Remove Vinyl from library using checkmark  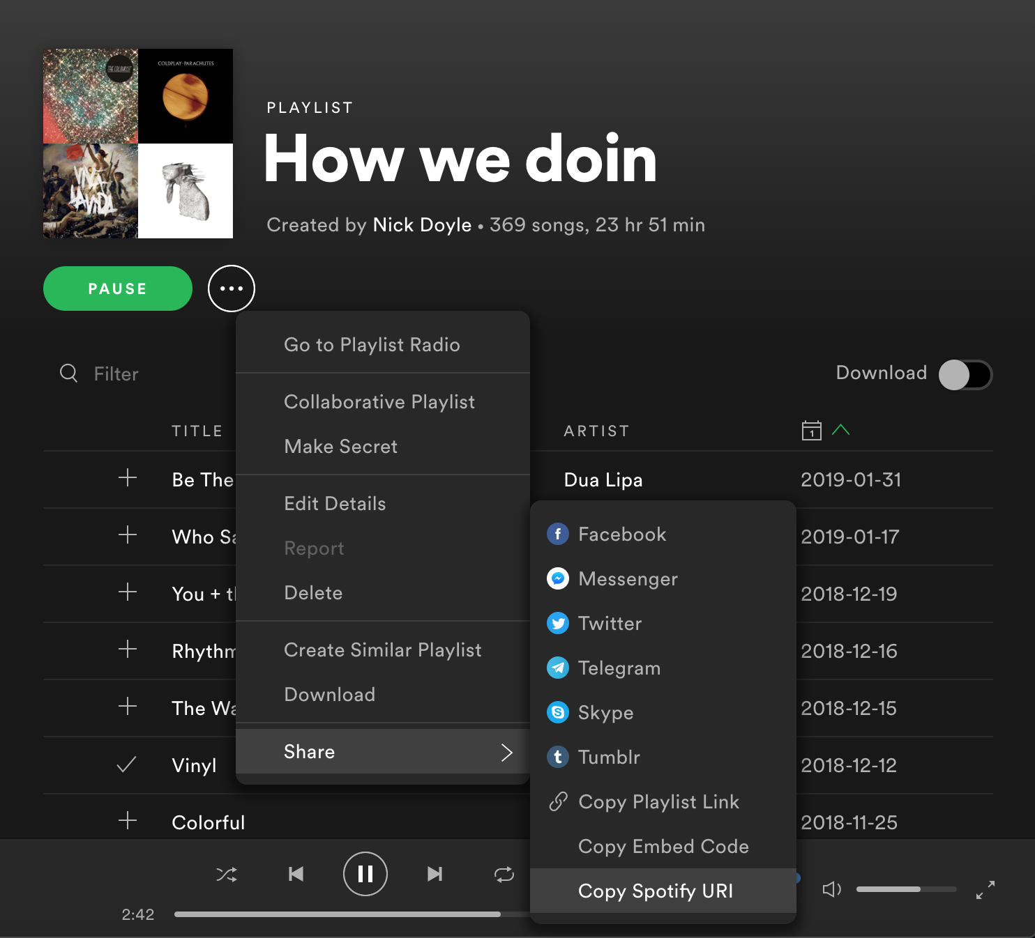(x=127, y=765)
